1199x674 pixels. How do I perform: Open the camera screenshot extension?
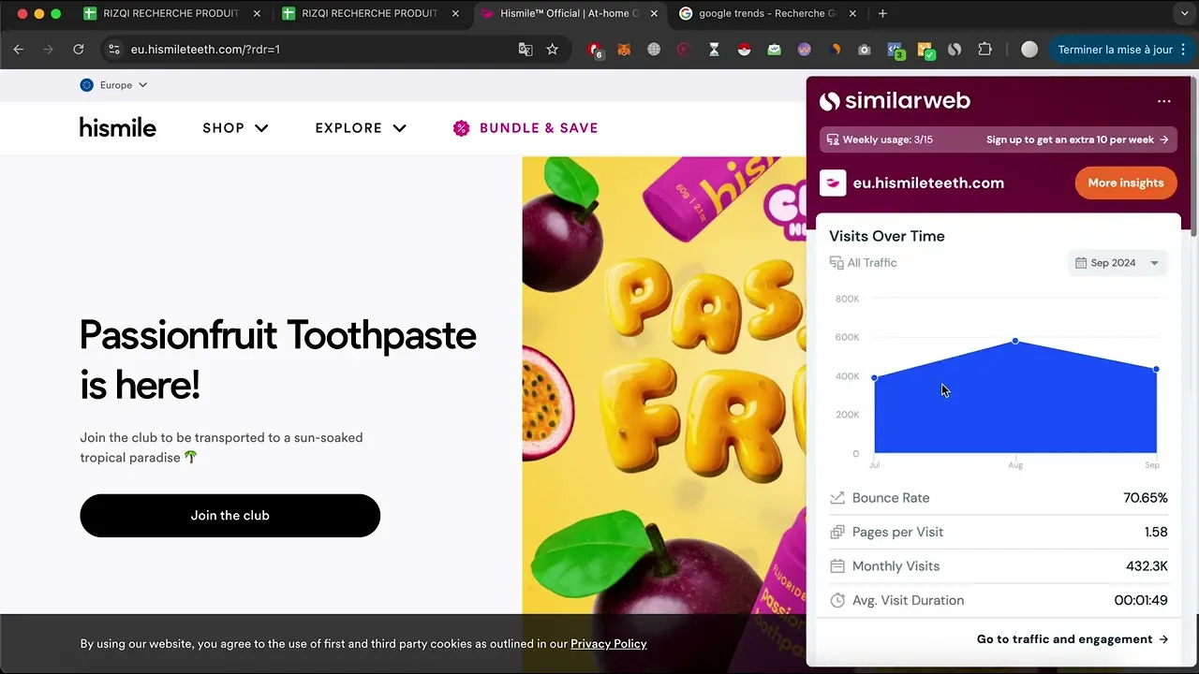pyautogui.click(x=865, y=50)
